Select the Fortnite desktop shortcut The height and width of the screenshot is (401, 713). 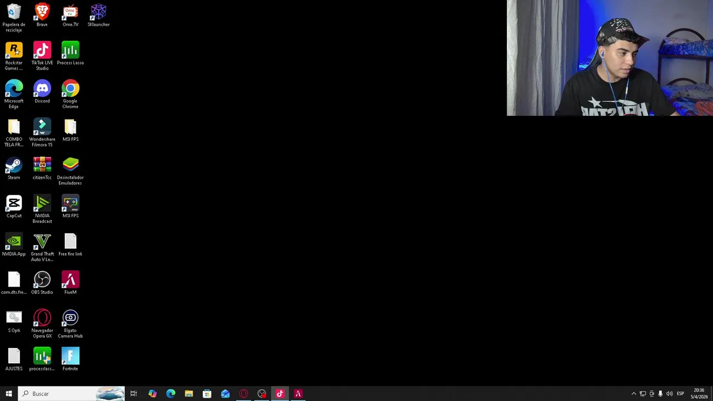[70, 360]
